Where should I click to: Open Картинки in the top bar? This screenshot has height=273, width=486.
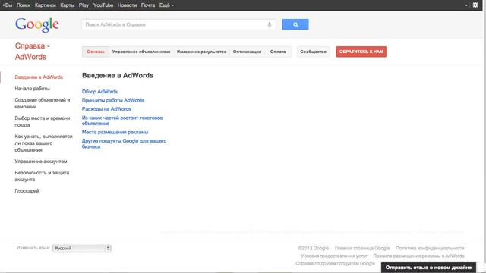coord(46,5)
